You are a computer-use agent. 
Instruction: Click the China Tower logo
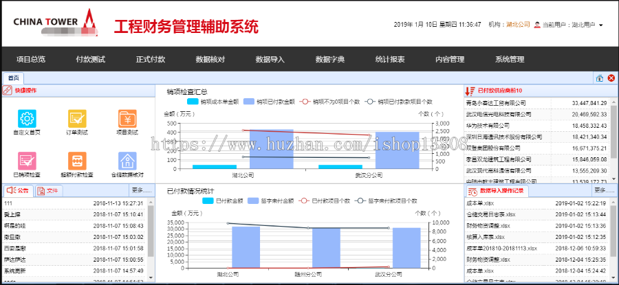coord(55,23)
